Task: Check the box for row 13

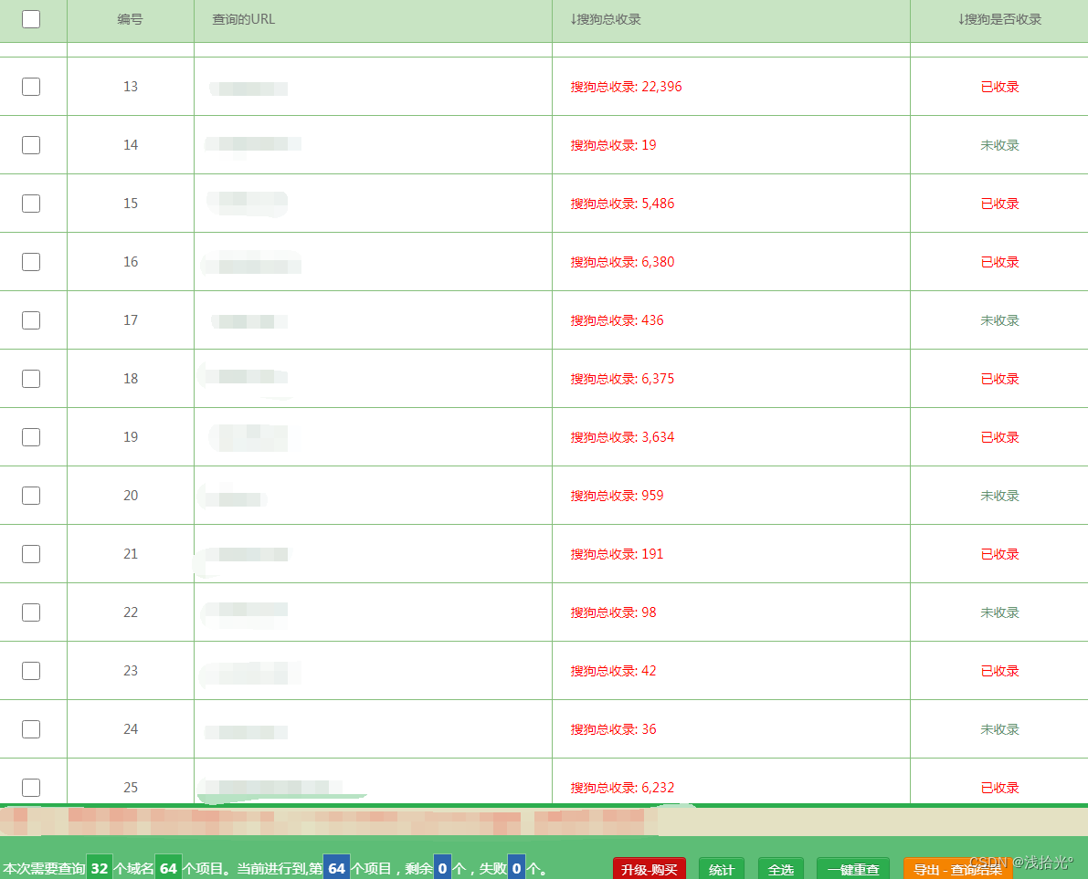Action: pyautogui.click(x=31, y=87)
